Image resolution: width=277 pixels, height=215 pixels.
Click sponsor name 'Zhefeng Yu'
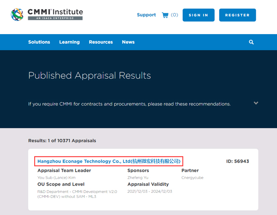(138, 178)
